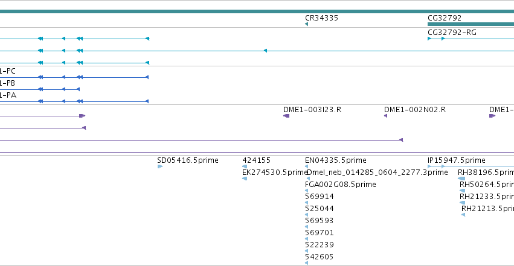Select the 569593 feature label
514x266 pixels.
tap(319, 221)
